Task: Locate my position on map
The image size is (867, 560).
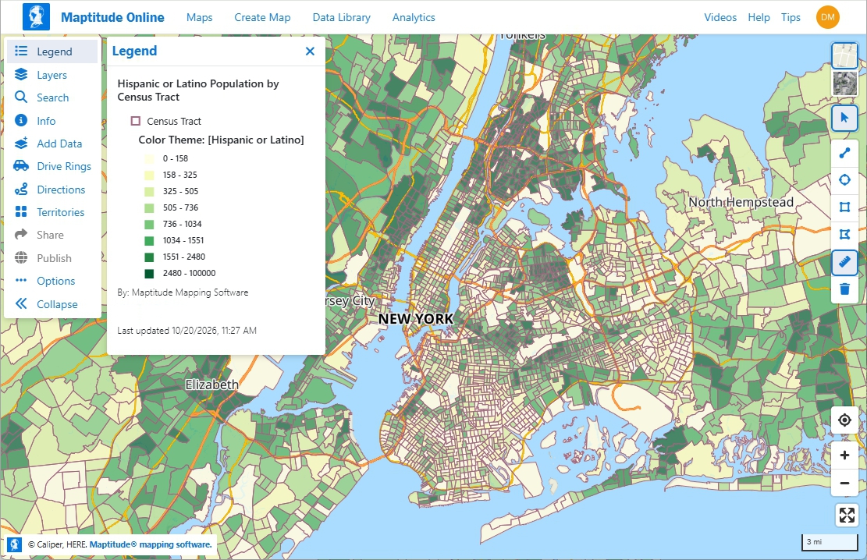Action: pyautogui.click(x=844, y=420)
